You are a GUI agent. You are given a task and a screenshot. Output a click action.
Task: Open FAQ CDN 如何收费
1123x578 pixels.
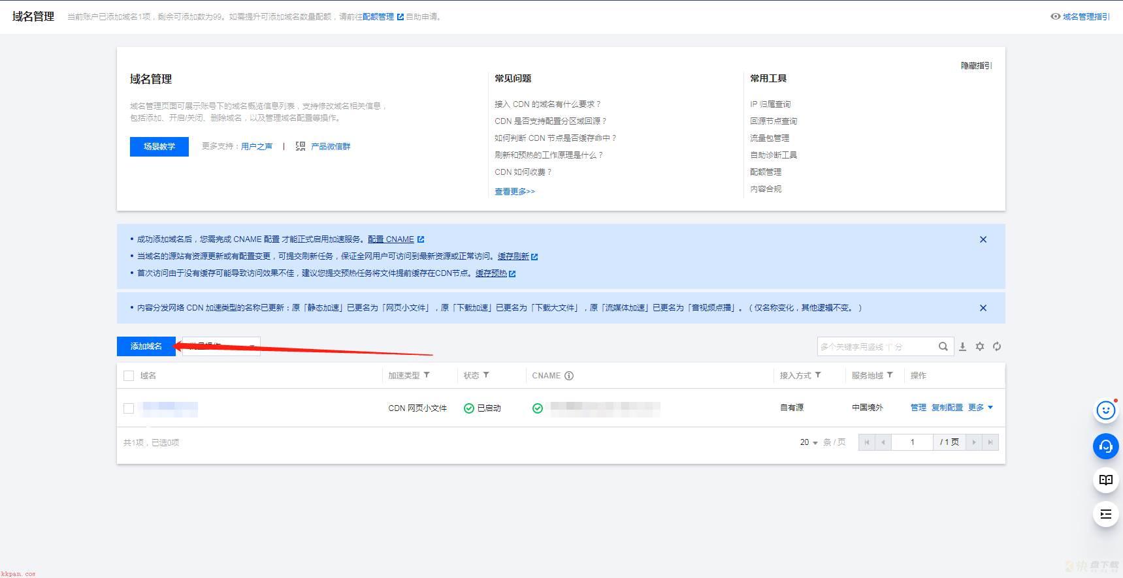coord(523,172)
